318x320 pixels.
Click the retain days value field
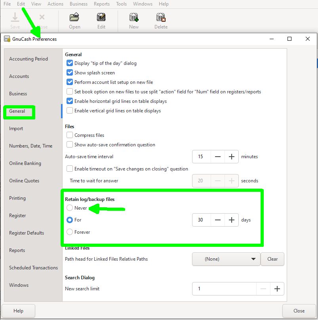click(202, 220)
